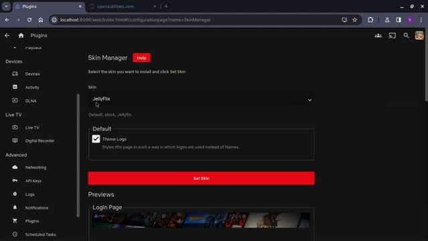This screenshot has width=428, height=241.
Task: Go back using Jellyfin's header back arrow
Action: point(7,35)
